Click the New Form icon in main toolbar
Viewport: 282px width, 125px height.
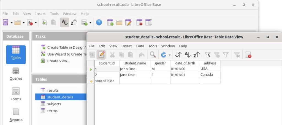(x=84, y=22)
